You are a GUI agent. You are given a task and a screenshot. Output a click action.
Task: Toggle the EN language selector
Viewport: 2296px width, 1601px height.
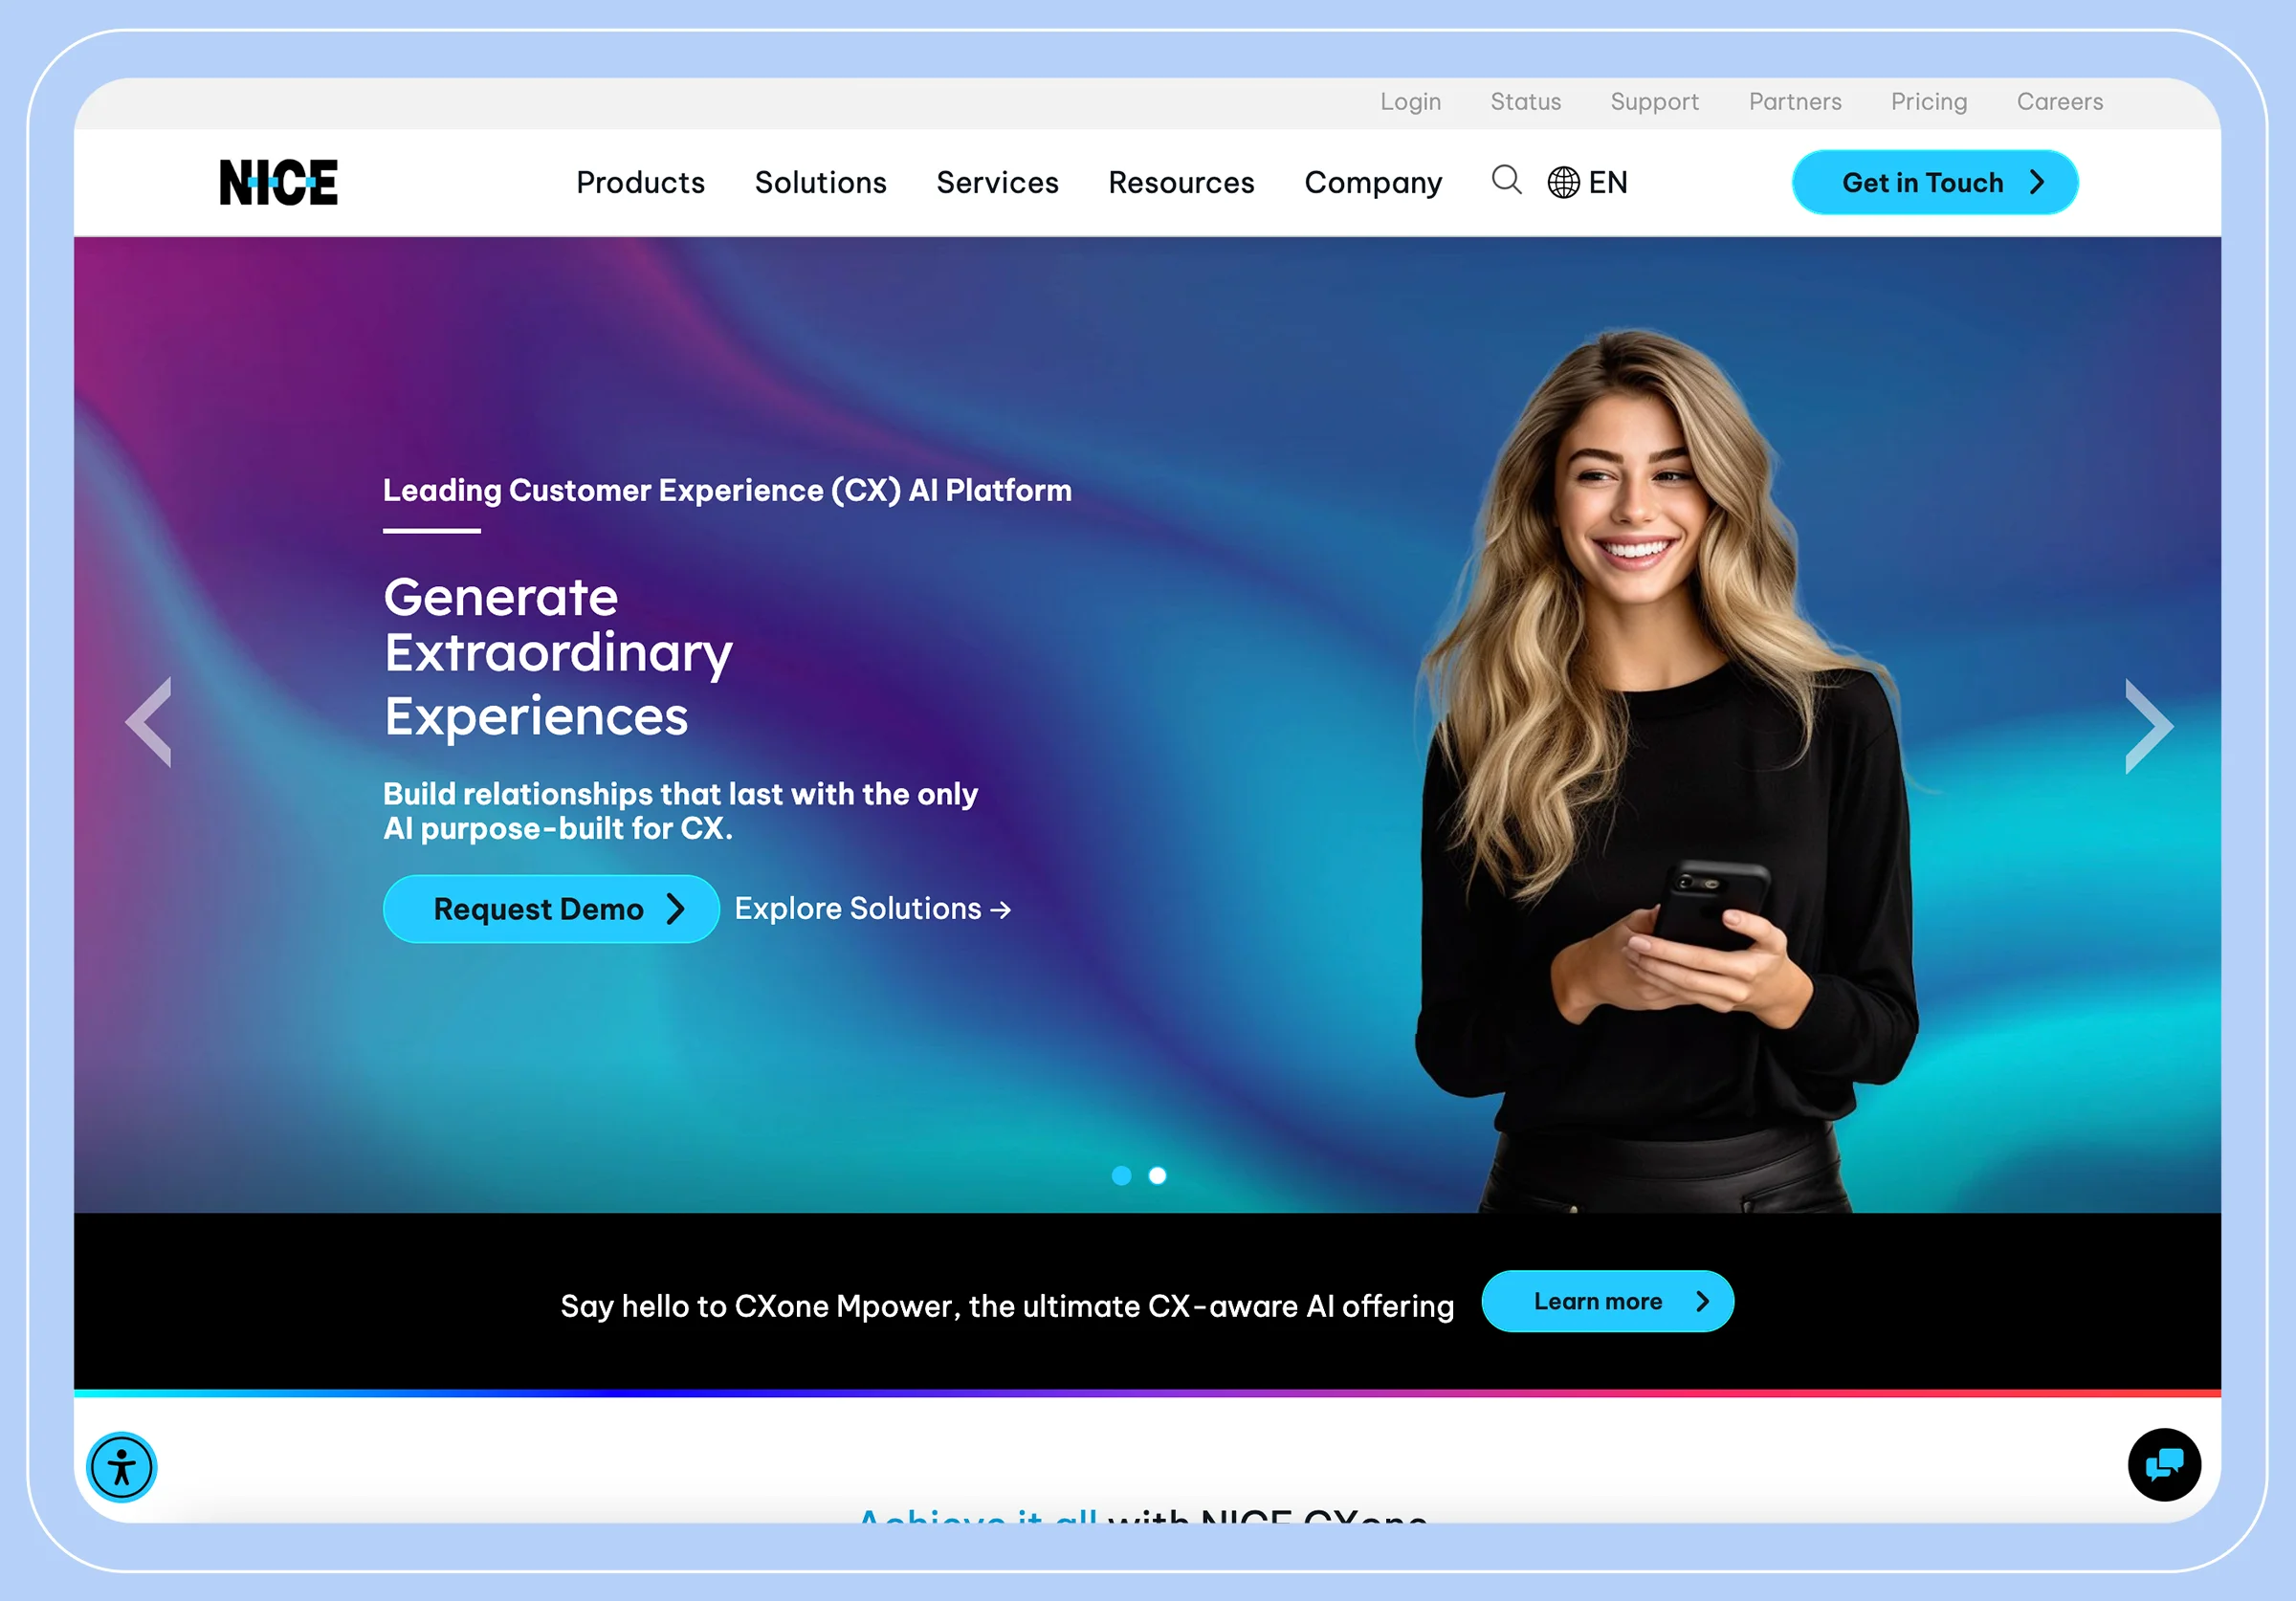click(x=1588, y=182)
